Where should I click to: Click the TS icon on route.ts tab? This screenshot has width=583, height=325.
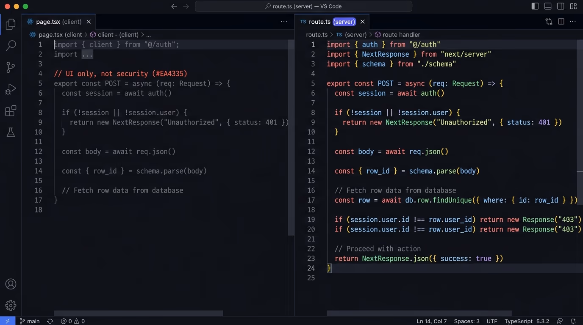tap(303, 22)
